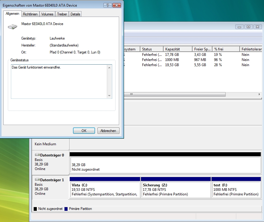
Task: Click the Pfad 0 location text
Action: tap(75, 52)
